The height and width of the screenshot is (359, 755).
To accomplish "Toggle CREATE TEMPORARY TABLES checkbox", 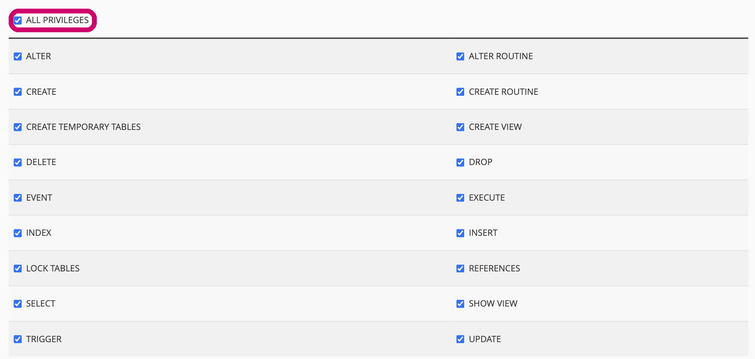I will (x=18, y=127).
